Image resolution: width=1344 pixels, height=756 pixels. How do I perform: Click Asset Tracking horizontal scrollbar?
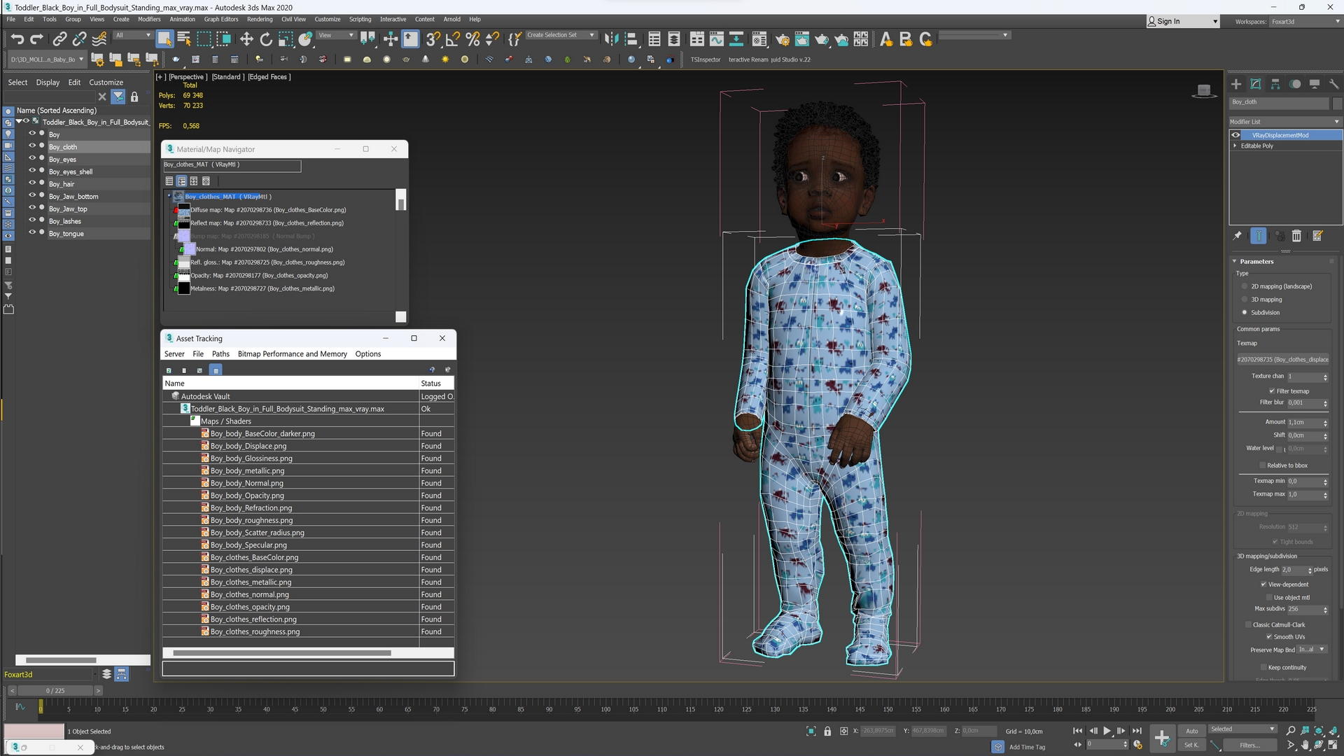coord(282,653)
